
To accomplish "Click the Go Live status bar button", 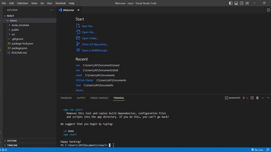I will coord(257,150).
